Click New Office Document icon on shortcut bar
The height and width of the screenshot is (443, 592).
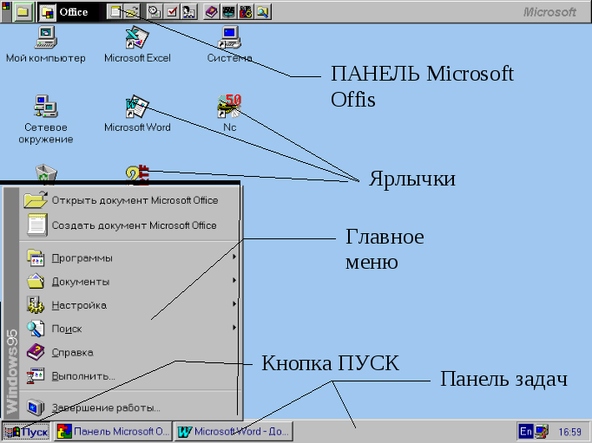[x=115, y=12]
